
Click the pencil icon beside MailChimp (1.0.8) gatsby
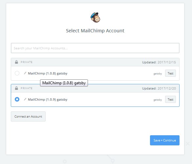click(25, 73)
